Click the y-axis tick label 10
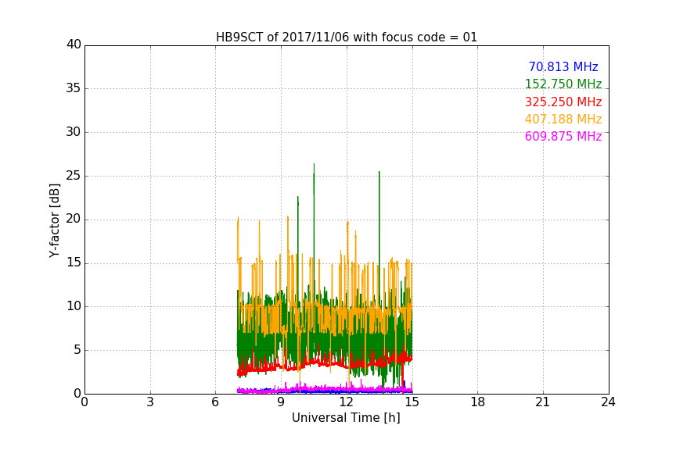676x450 pixels. [74, 306]
